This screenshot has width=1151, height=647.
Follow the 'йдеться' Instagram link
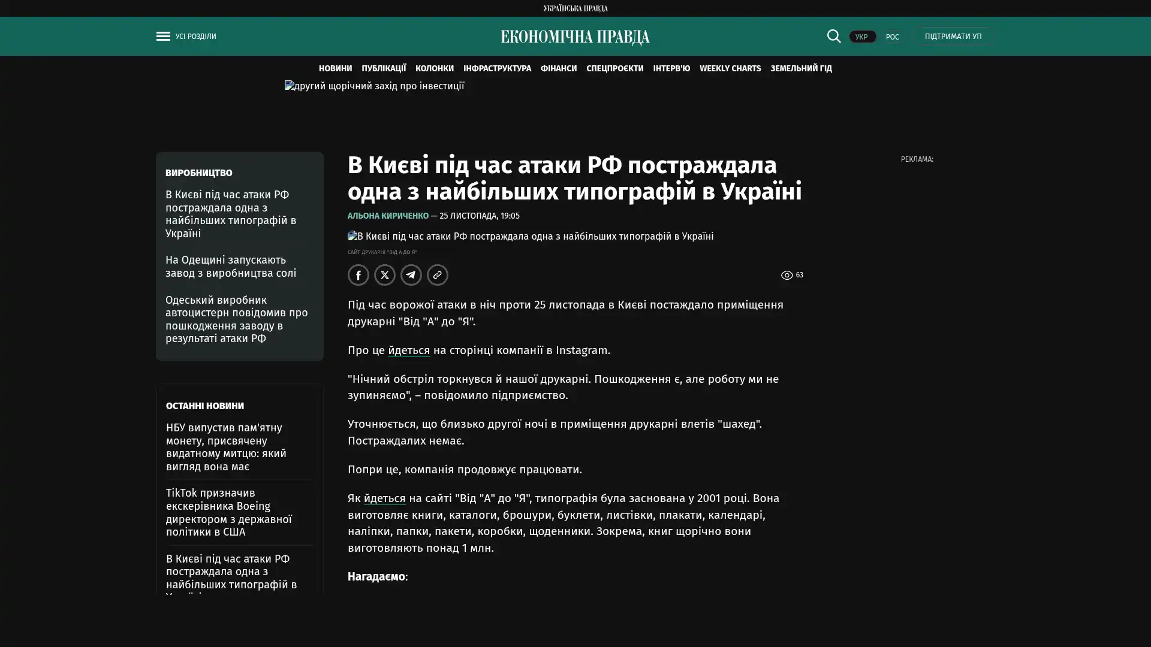[409, 350]
